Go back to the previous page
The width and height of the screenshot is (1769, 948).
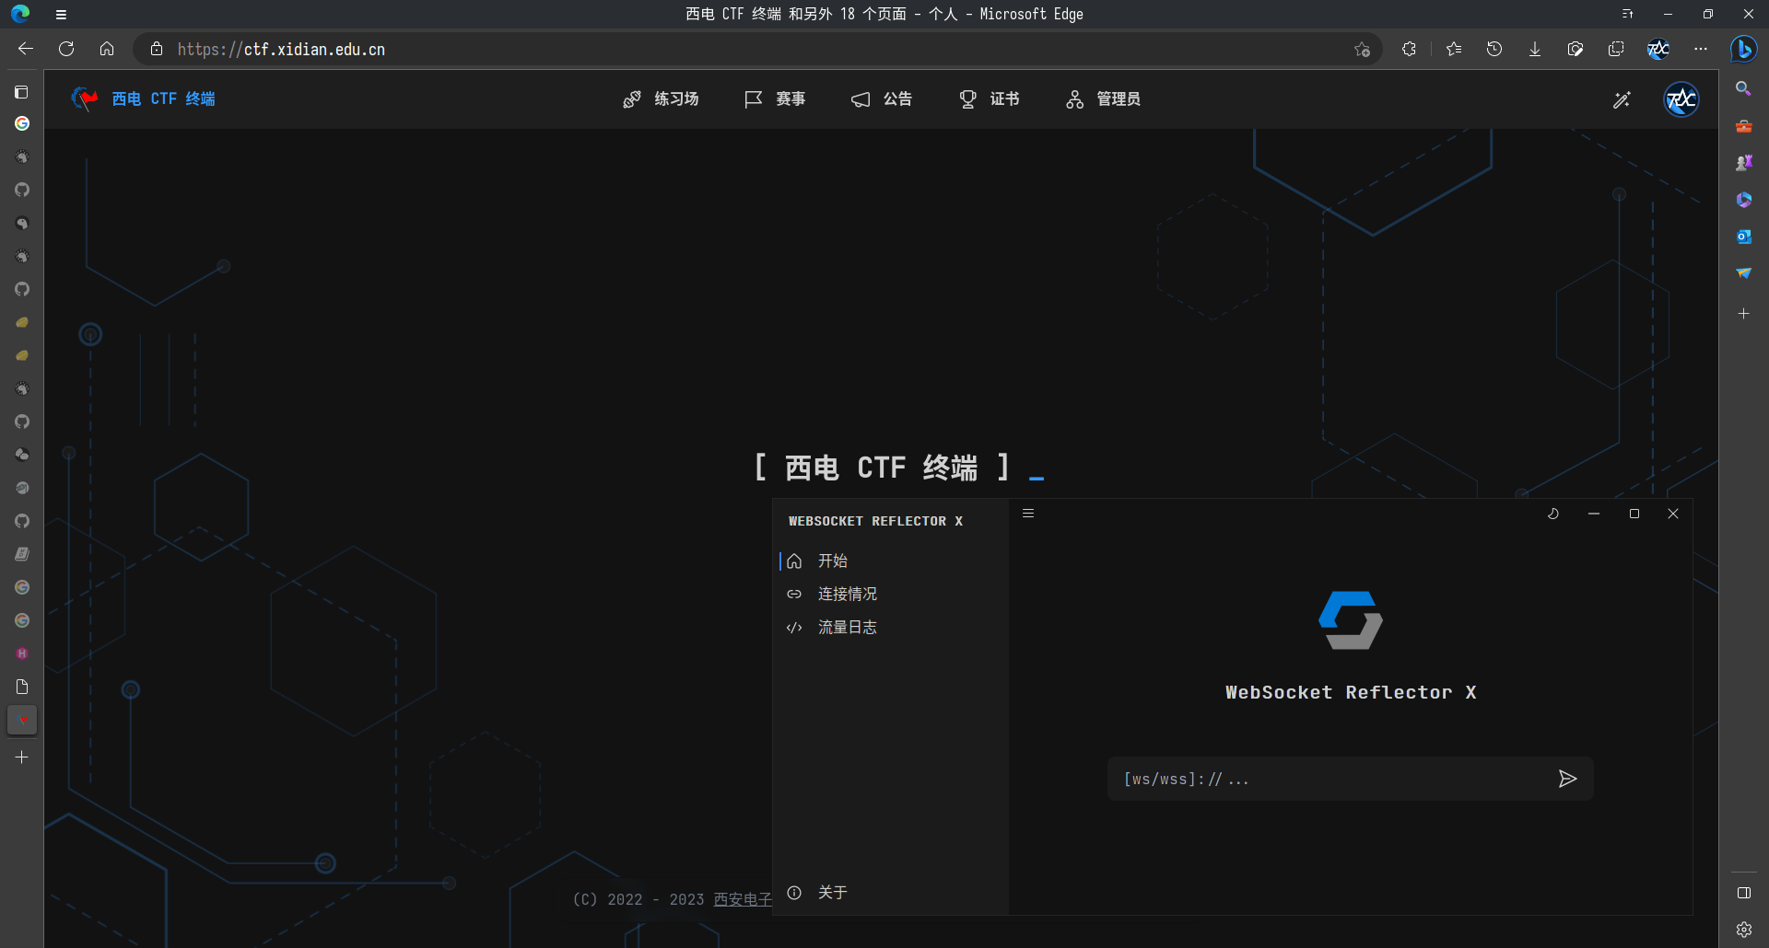(26, 49)
